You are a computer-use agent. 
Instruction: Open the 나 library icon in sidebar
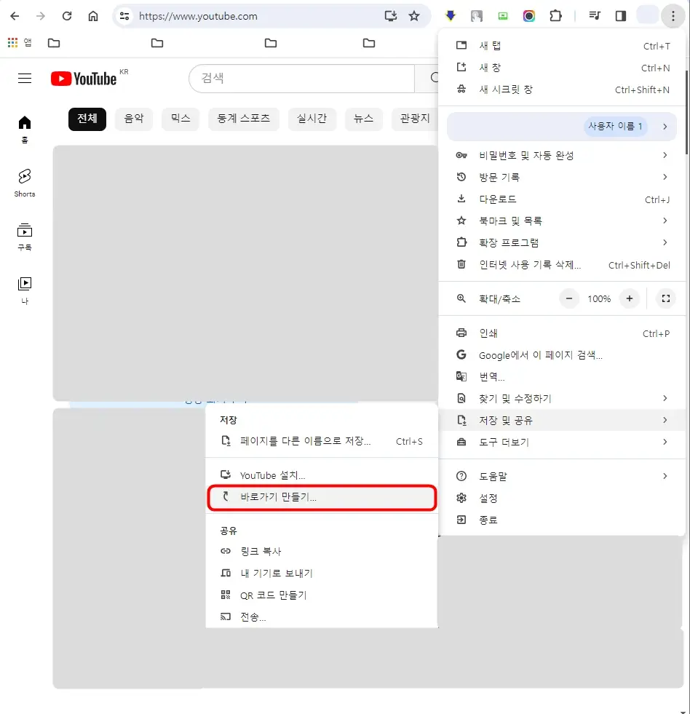[24, 286]
